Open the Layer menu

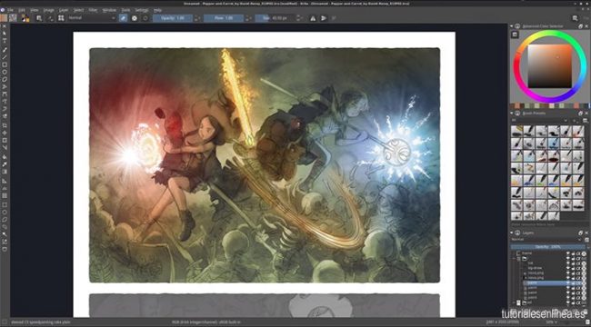pos(64,10)
